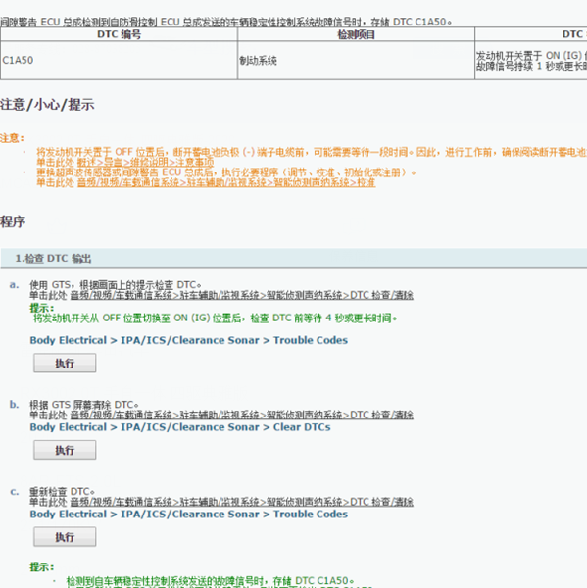This screenshot has height=588, width=587.
Task: Click text 使用 GTS，根据画面上的提示检查 DTC
Action: click(x=116, y=285)
